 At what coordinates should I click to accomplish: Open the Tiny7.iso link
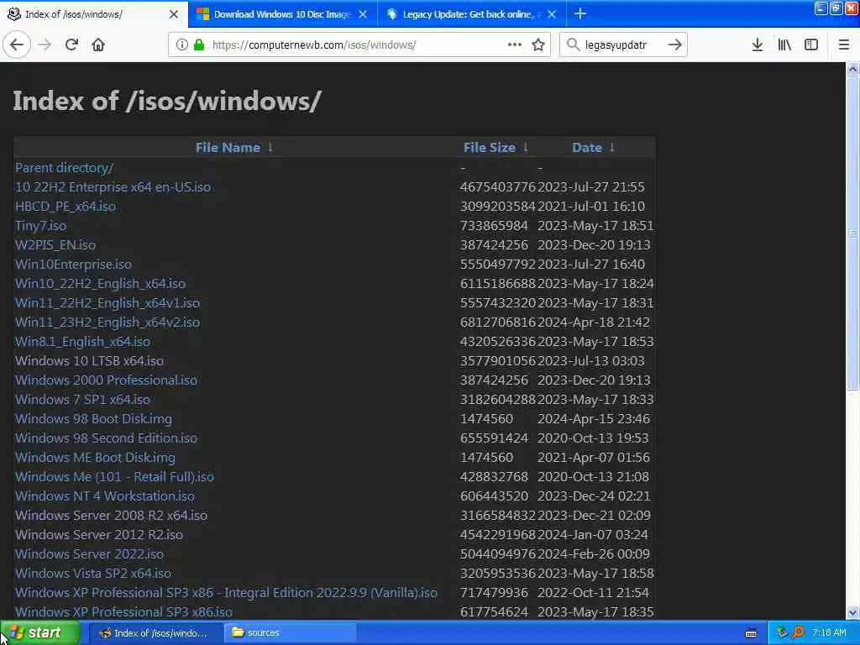40,225
